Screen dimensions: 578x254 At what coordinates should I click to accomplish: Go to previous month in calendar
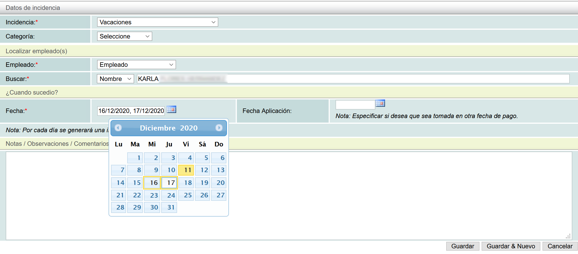(118, 128)
